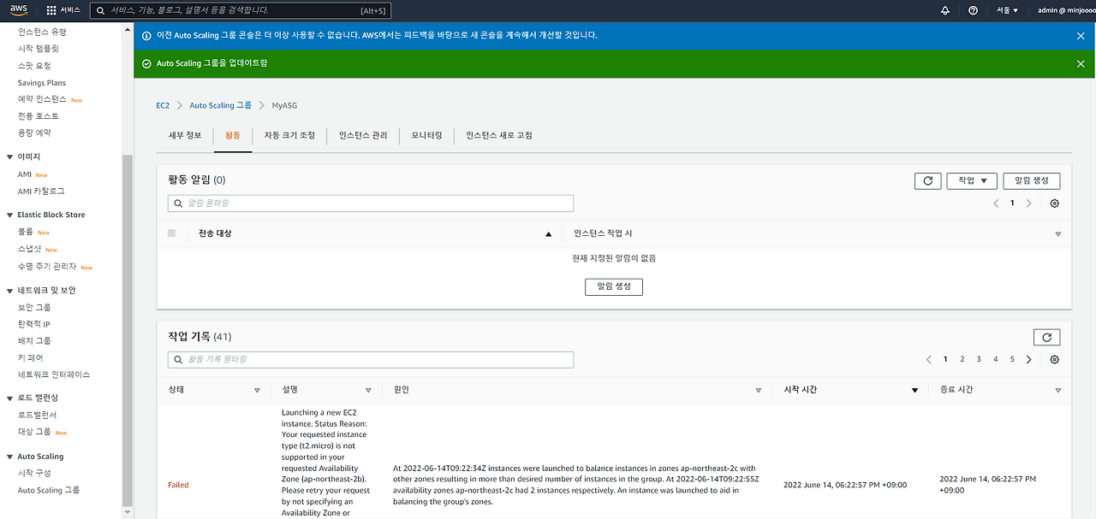
Task: Go to page 3 of 작업 기록
Action: click(979, 360)
